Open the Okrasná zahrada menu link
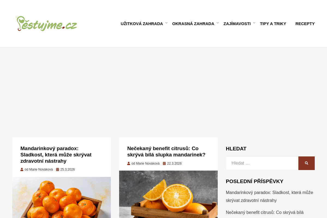Screen dimensions: 327x218 coord(193,24)
